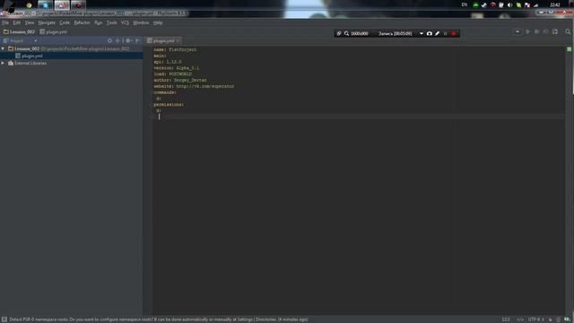The image size is (574, 323).
Task: Expand External Libraries node
Action: coord(3,63)
